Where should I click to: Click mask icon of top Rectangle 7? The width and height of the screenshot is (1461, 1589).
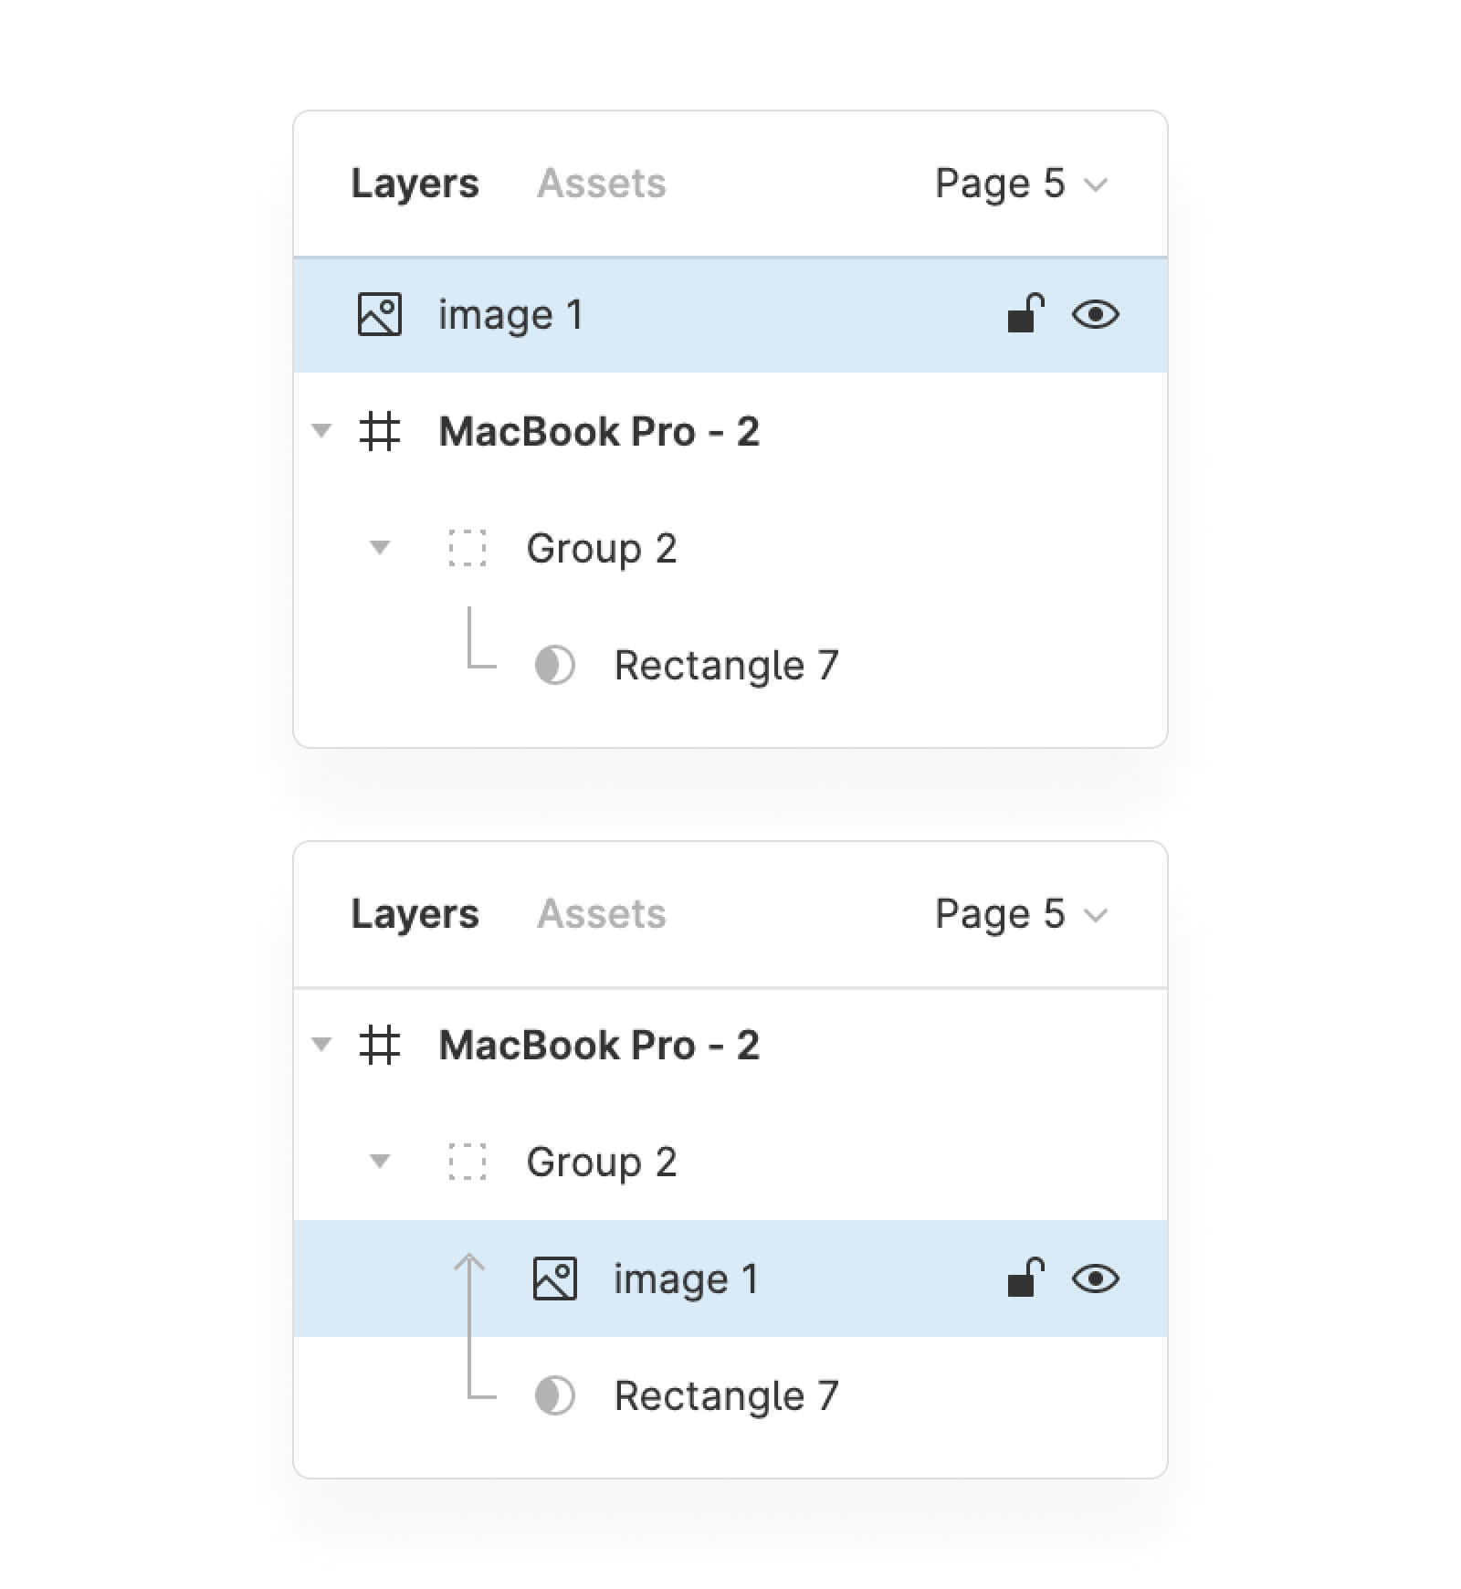[x=554, y=665]
